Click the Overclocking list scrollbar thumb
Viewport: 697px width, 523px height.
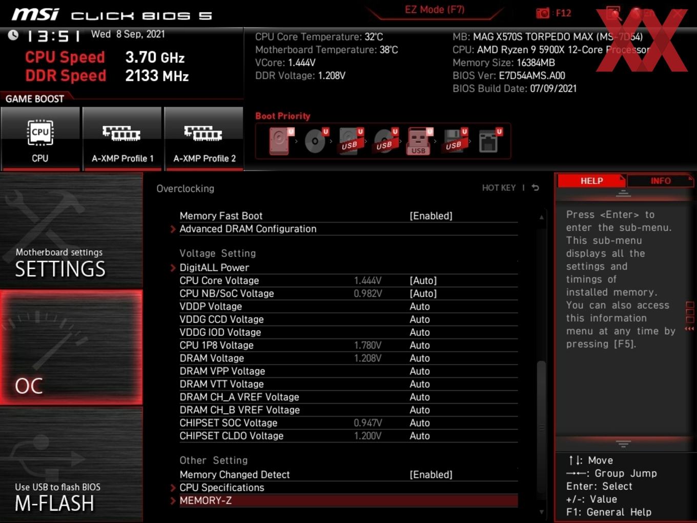click(x=541, y=427)
